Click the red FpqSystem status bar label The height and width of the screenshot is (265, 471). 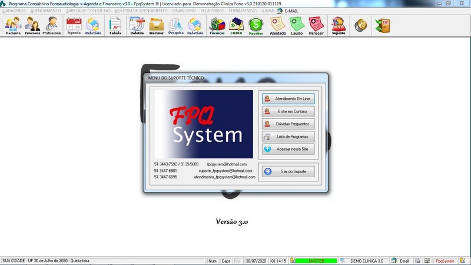pyautogui.click(x=445, y=261)
